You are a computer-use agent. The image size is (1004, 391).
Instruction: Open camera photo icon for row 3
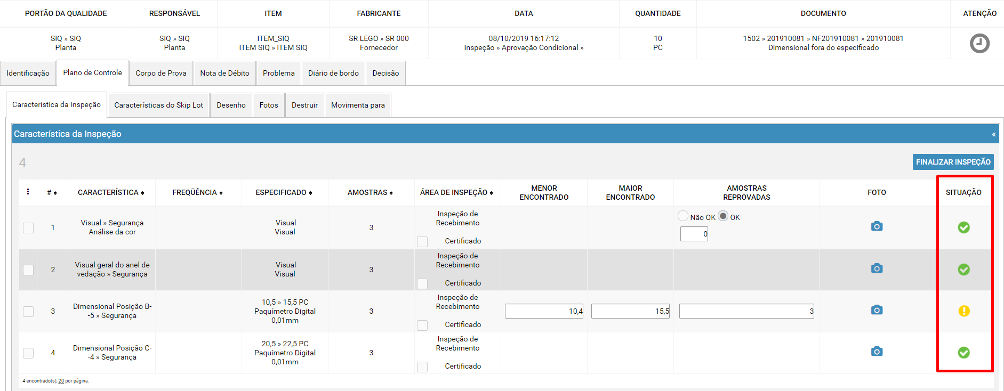(877, 309)
